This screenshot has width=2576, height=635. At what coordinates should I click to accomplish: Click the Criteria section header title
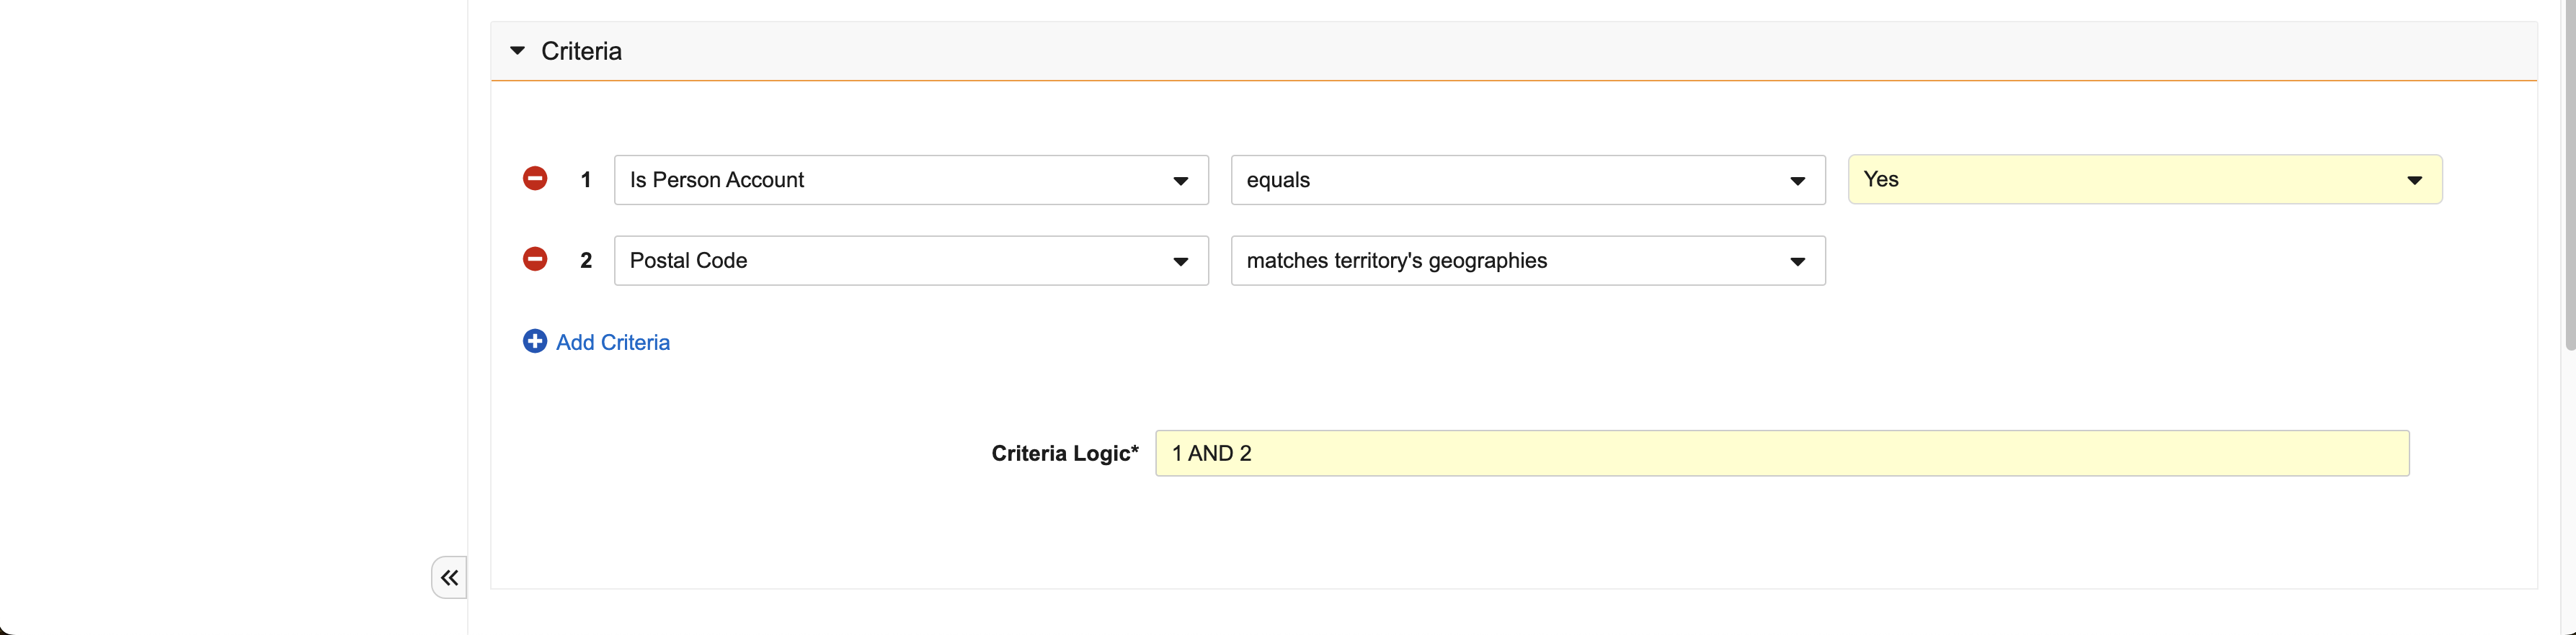tap(581, 51)
